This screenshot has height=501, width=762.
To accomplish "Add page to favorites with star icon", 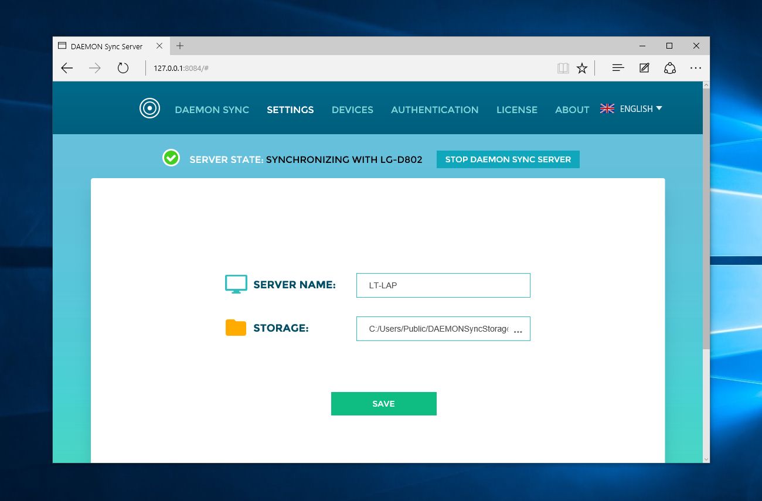I will tap(581, 68).
